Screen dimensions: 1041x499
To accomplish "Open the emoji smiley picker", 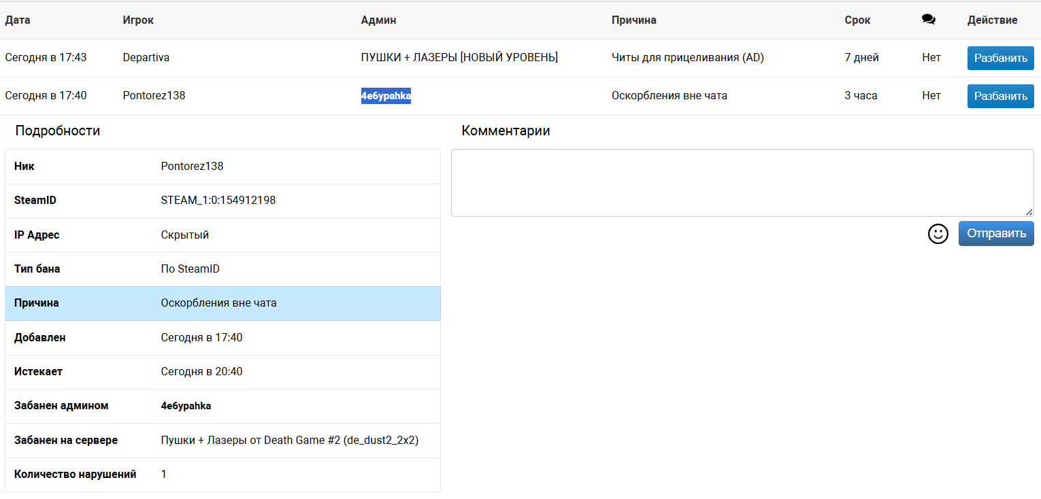I will click(x=938, y=234).
